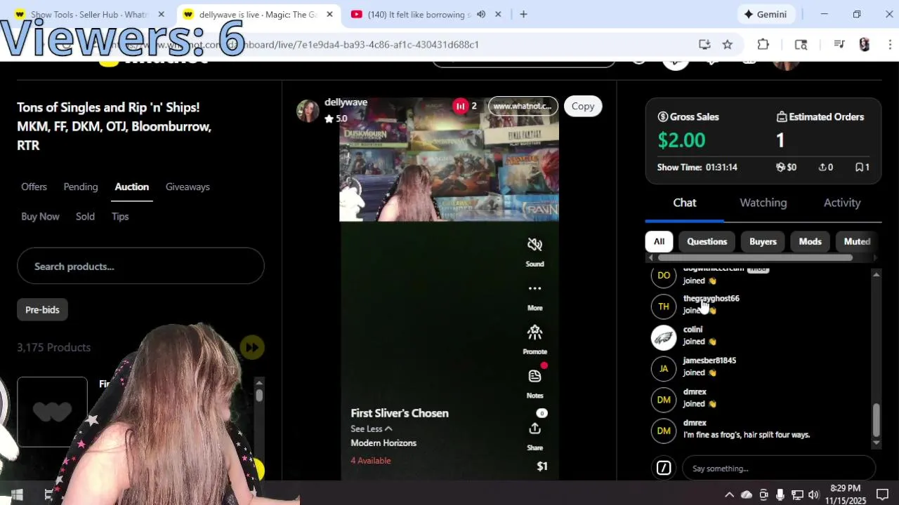This screenshot has width=899, height=505.
Task: Open the notifications icon on taskbar
Action: [x=882, y=494]
